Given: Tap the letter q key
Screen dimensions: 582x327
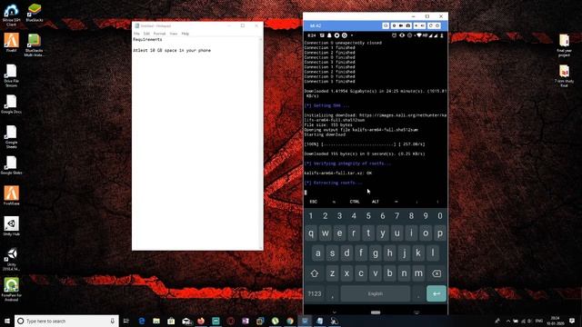Looking at the screenshot, I should 311,233.
